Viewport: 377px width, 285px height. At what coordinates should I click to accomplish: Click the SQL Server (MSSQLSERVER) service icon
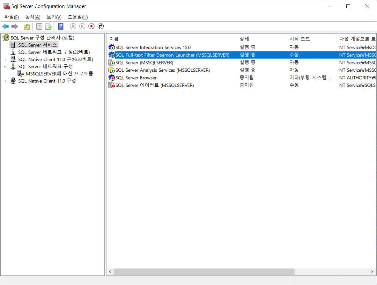click(112, 62)
